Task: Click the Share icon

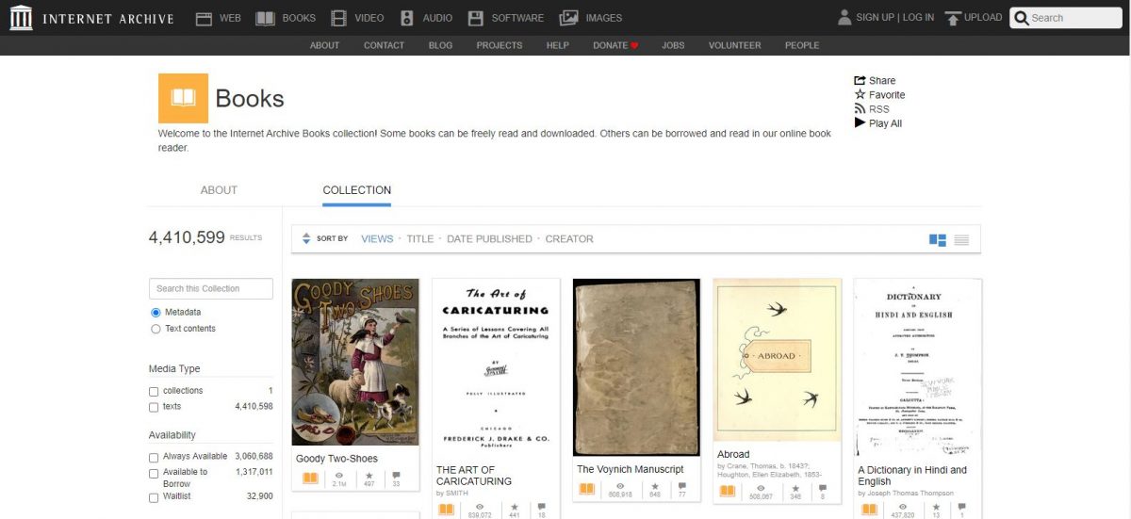Action: tap(860, 81)
